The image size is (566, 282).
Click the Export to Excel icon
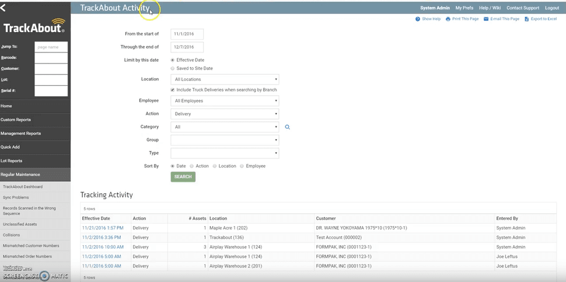click(x=526, y=19)
